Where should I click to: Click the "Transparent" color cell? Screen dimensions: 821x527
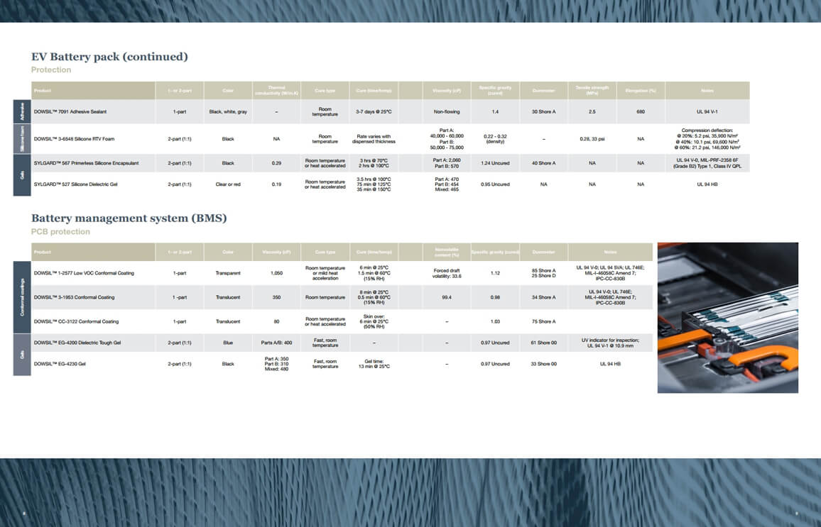228,273
